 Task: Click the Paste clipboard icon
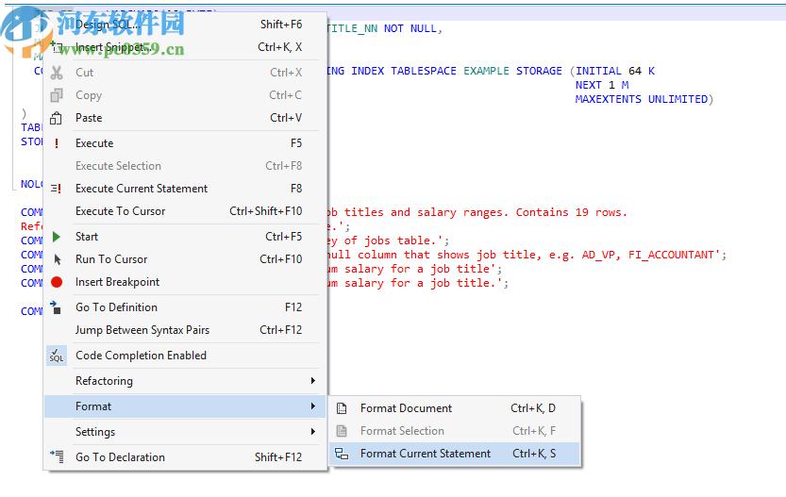pos(57,118)
